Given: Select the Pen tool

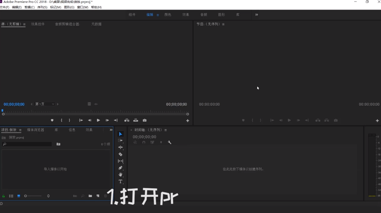Looking at the screenshot, I should [x=121, y=168].
